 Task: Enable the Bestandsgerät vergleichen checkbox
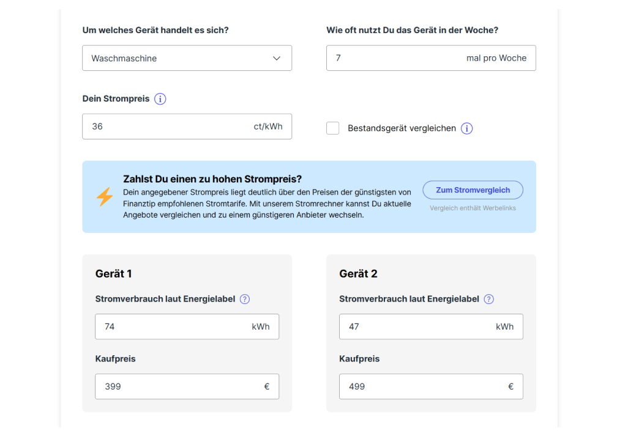point(332,128)
